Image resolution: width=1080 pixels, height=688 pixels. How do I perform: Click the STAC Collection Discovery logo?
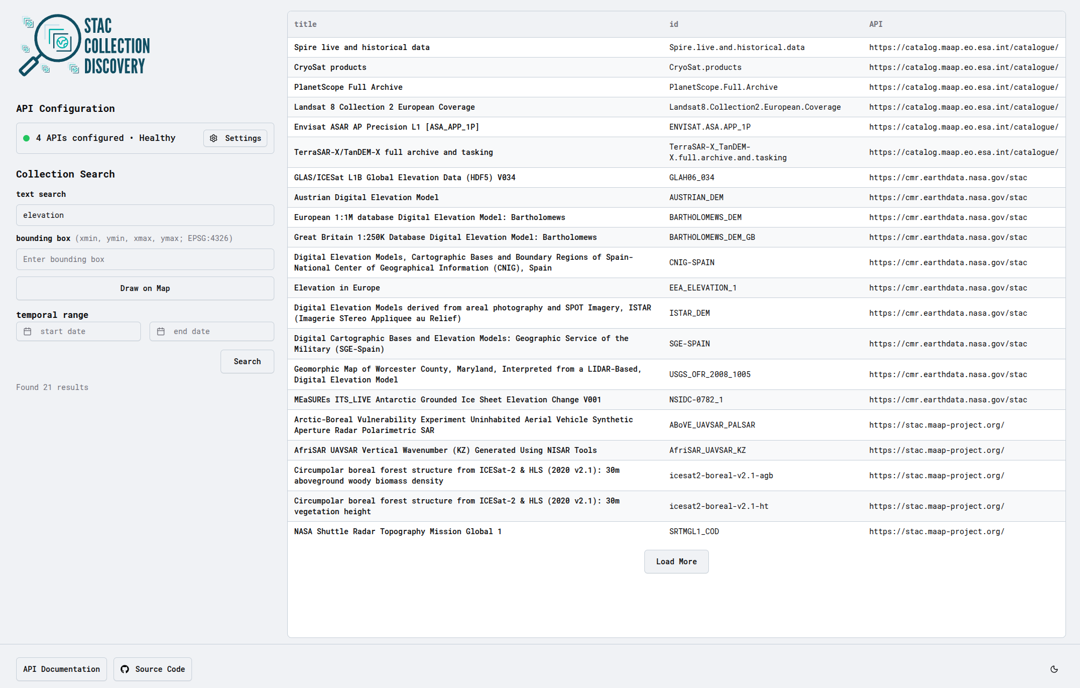84,45
